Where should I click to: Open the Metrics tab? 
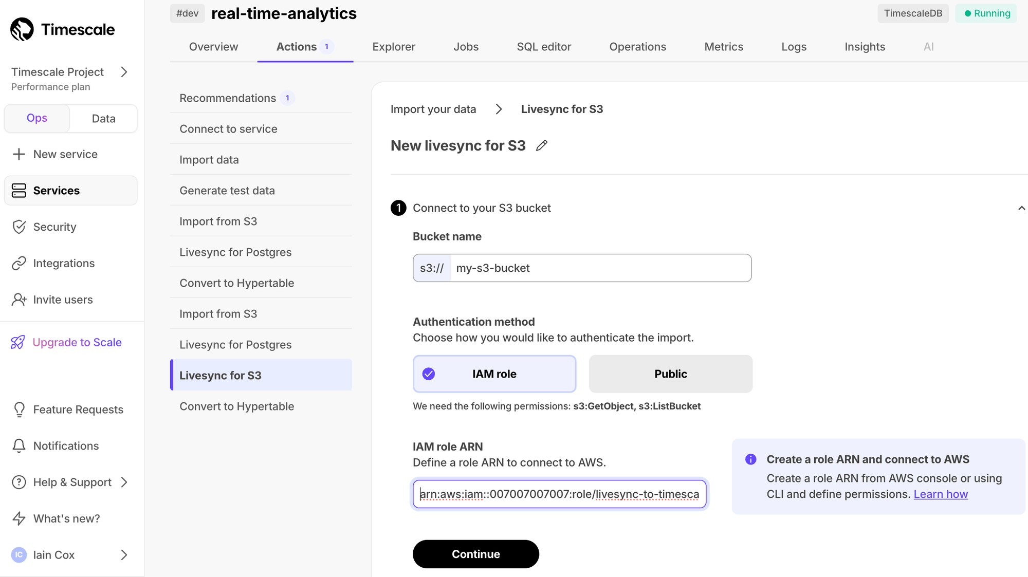(724, 47)
